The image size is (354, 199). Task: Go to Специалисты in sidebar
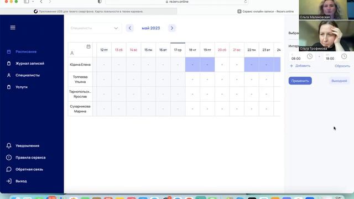tap(28, 75)
